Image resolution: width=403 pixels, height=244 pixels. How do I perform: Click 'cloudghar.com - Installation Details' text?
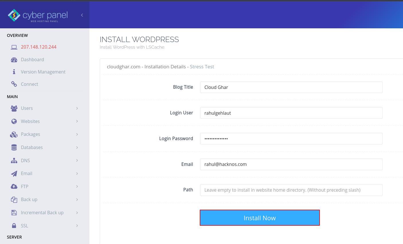(x=146, y=67)
